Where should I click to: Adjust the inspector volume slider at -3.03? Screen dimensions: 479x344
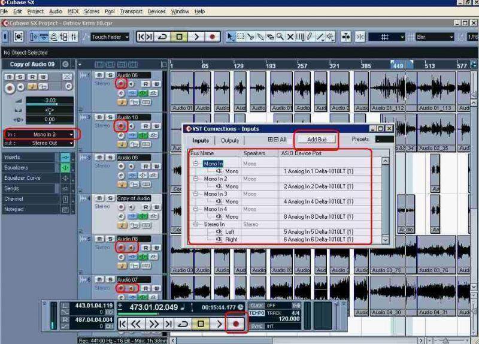(x=42, y=101)
